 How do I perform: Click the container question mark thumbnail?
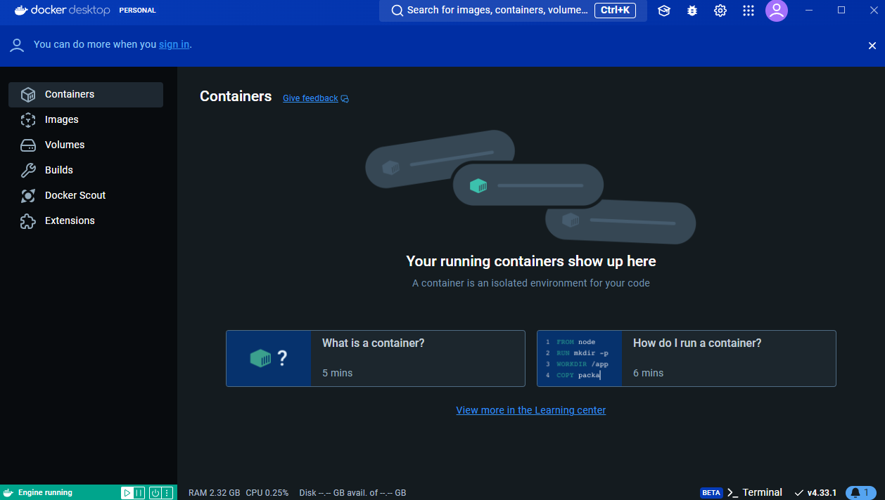pyautogui.click(x=269, y=358)
